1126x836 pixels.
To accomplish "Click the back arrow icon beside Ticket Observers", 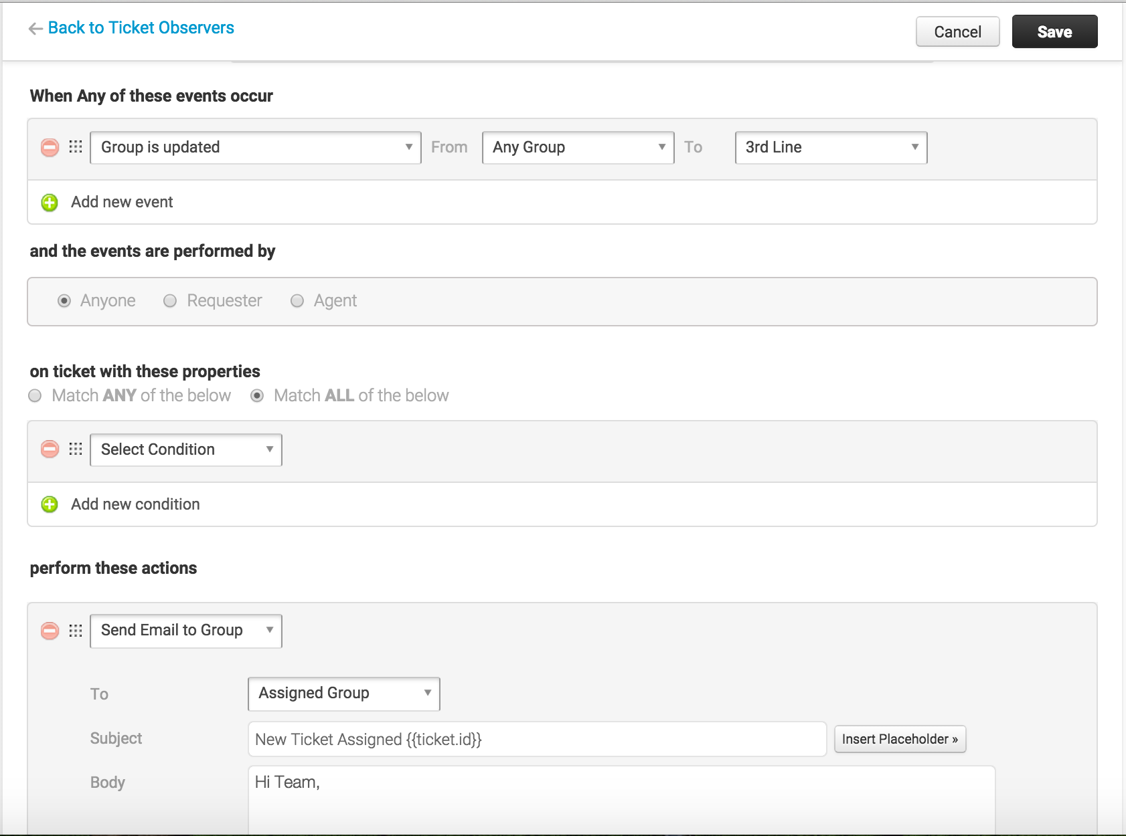I will pos(35,29).
